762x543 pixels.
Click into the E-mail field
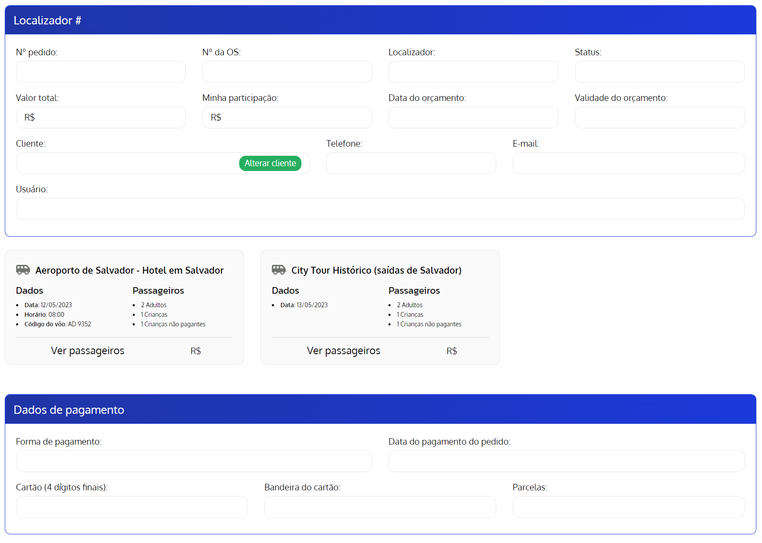[628, 163]
